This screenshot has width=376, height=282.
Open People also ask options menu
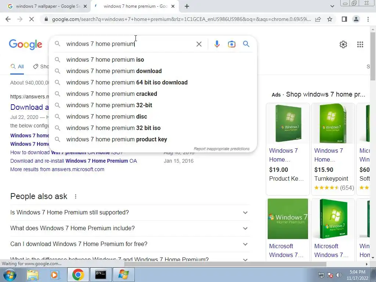tap(76, 197)
